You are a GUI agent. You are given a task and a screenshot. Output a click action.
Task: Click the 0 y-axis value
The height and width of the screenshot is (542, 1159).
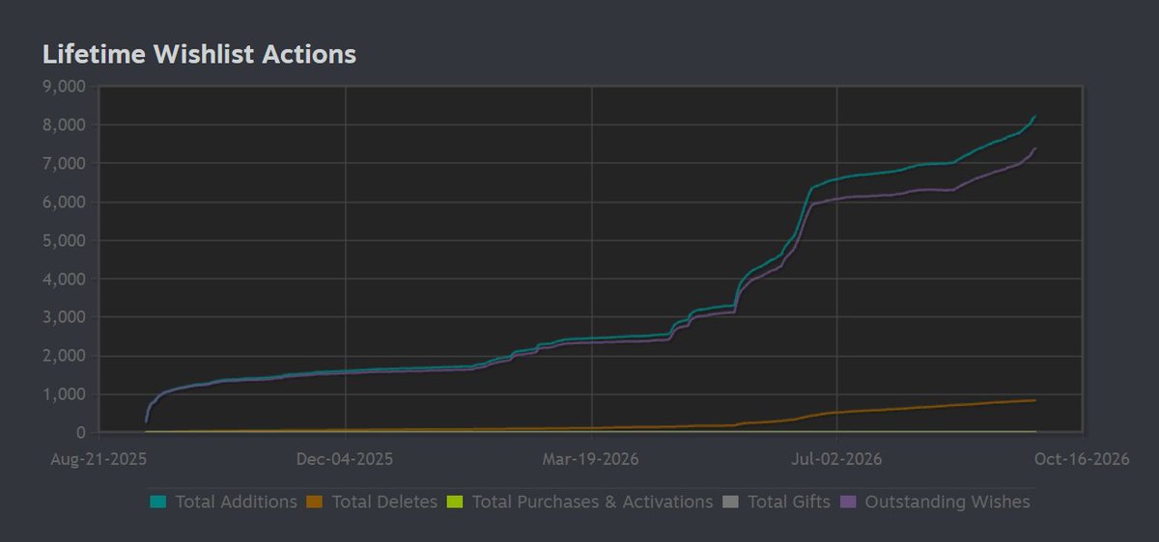(x=81, y=433)
